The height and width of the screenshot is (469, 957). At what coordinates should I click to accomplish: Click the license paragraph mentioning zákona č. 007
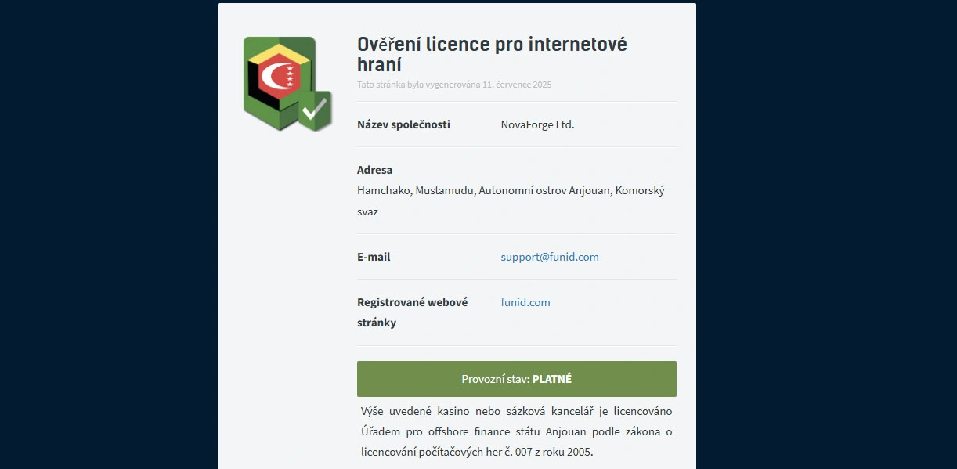pyautogui.click(x=517, y=431)
